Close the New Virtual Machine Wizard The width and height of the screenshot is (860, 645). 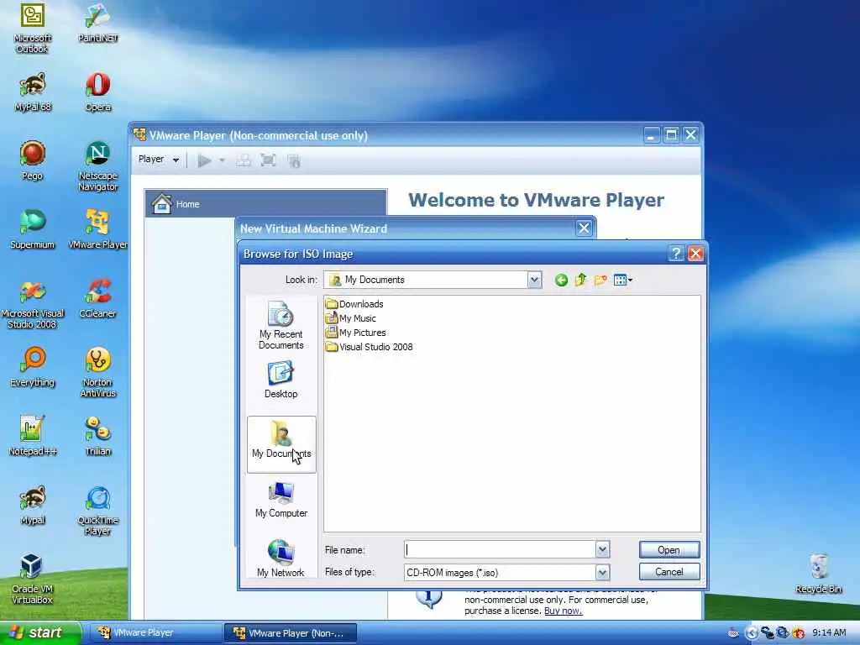coord(584,228)
